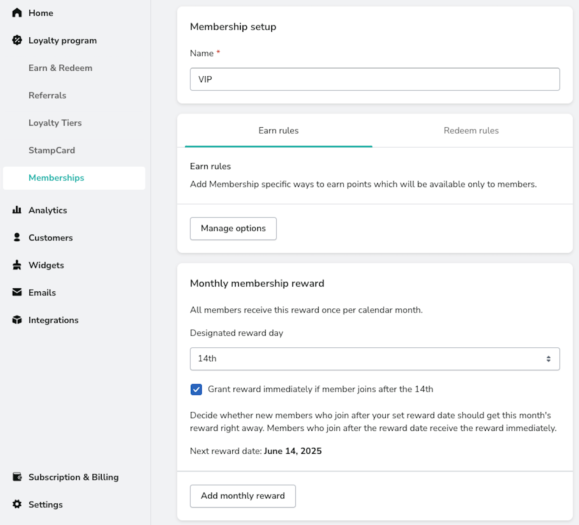Click the Integrations box icon

[x=17, y=320]
